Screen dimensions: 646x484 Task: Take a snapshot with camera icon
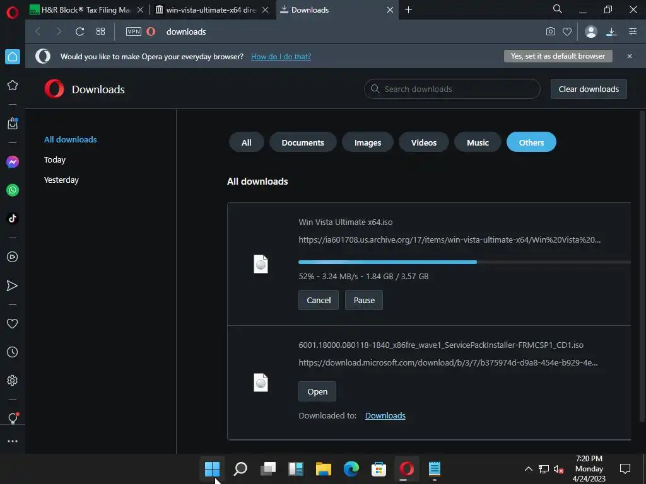tap(550, 32)
